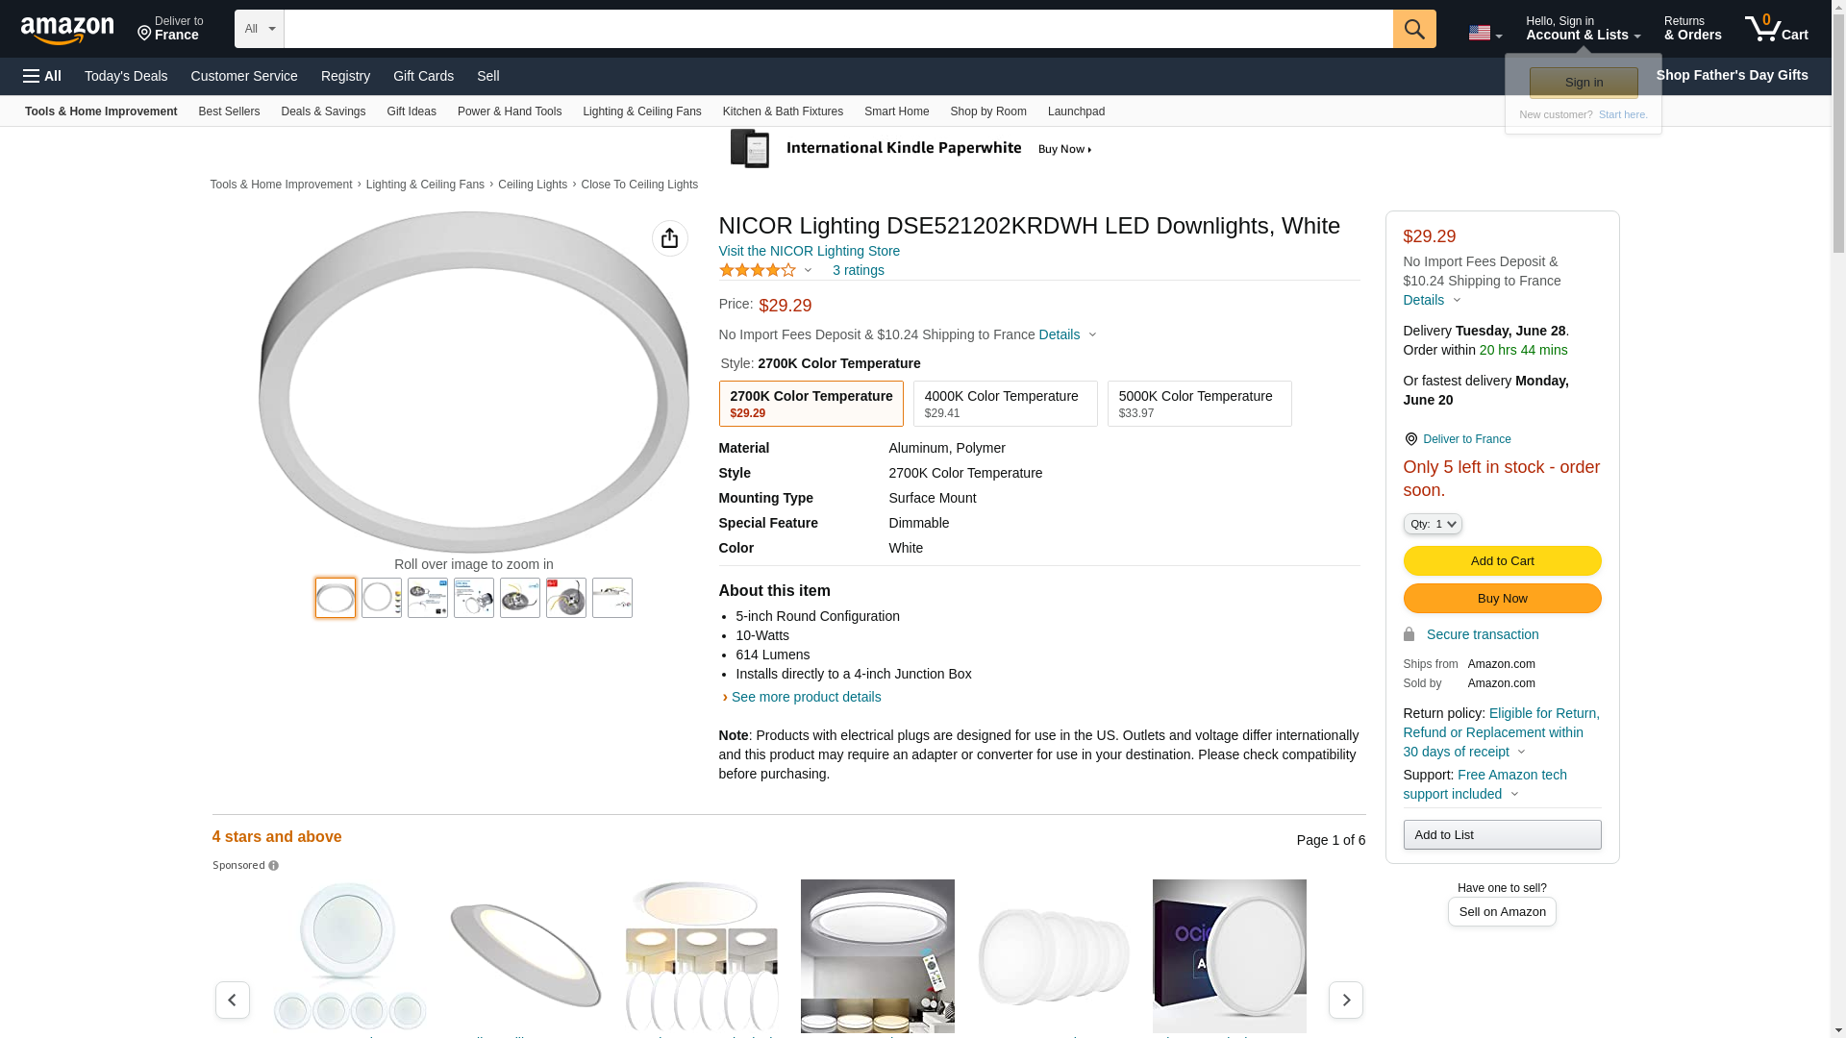The image size is (1846, 1038).
Task: Click the share icon on product image
Action: coord(669,238)
